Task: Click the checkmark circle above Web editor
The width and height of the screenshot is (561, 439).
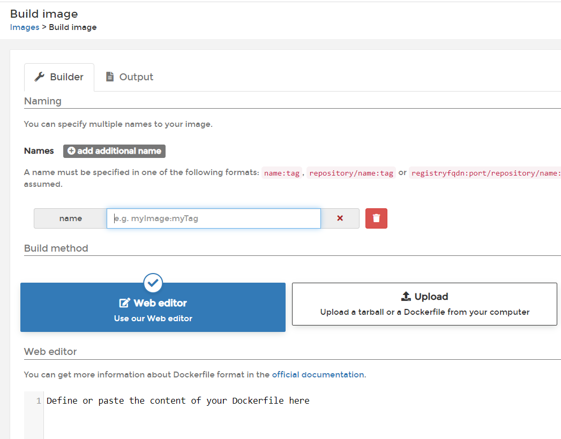Action: pos(153,282)
